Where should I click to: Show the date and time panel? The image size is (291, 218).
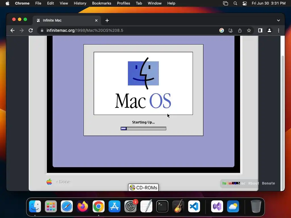269,3
